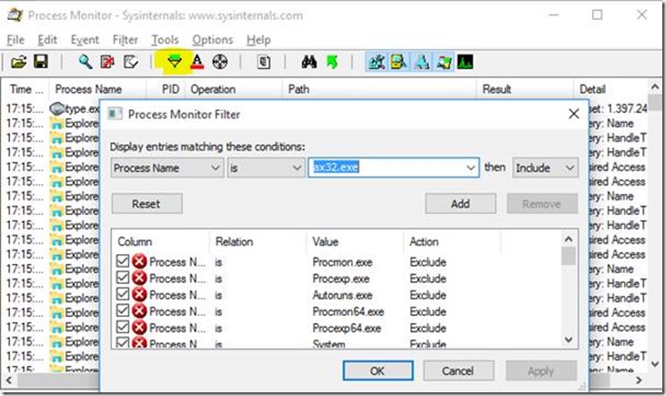
Task: Click the ax32.exe value input field
Action: point(386,168)
